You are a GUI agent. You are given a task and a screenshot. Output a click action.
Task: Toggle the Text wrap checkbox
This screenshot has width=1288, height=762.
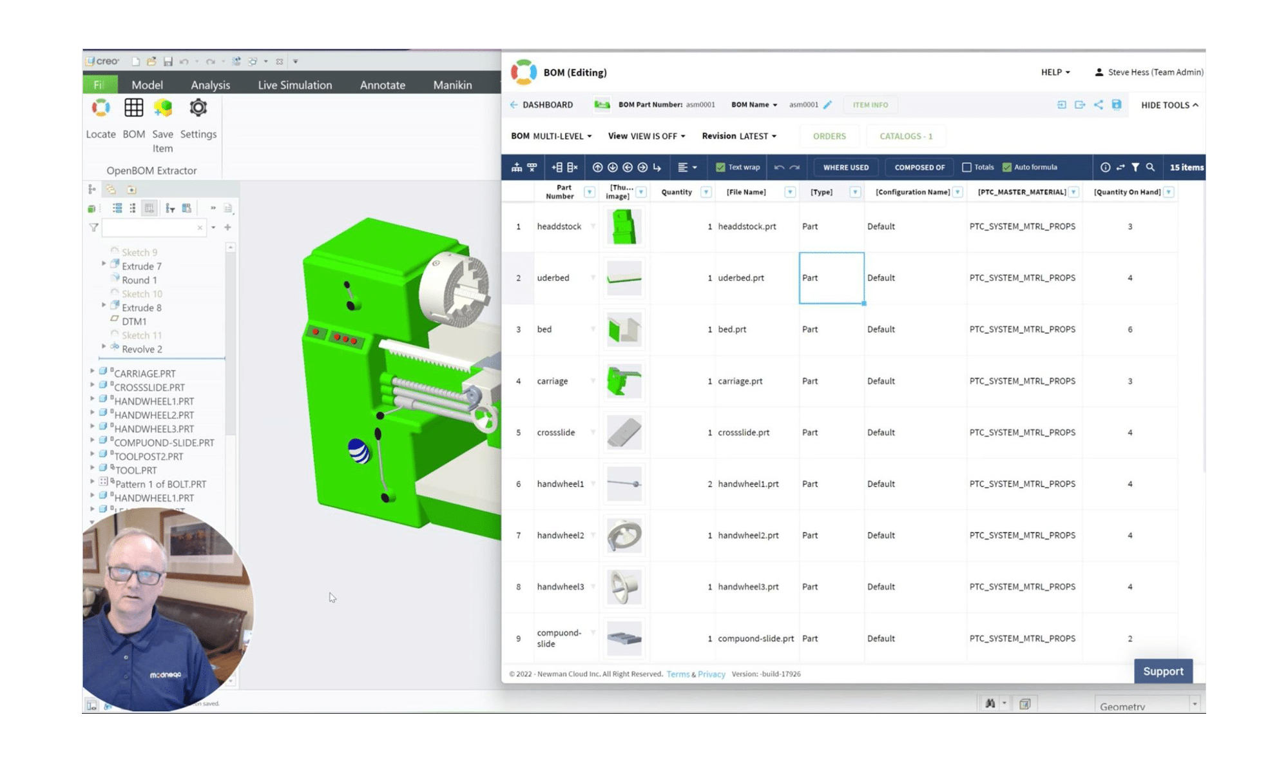(x=719, y=167)
